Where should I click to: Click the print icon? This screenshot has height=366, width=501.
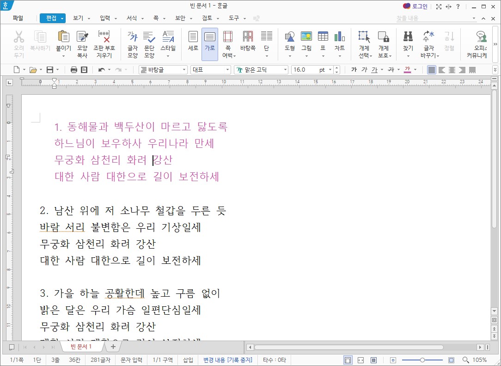pos(74,70)
